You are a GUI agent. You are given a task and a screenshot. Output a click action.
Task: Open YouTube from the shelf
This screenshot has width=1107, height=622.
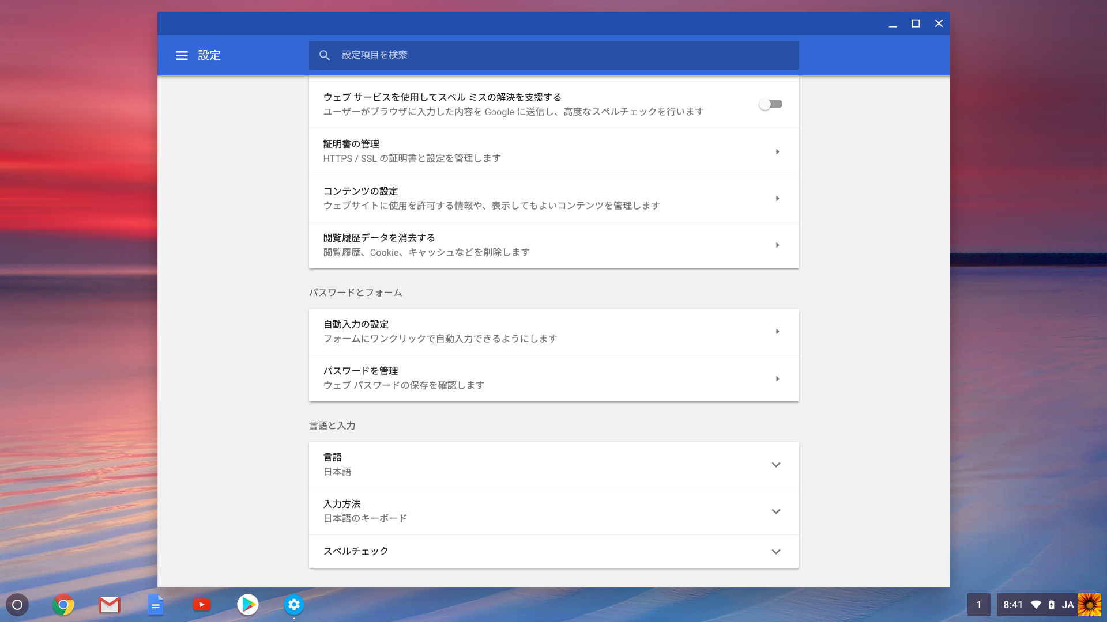click(202, 605)
